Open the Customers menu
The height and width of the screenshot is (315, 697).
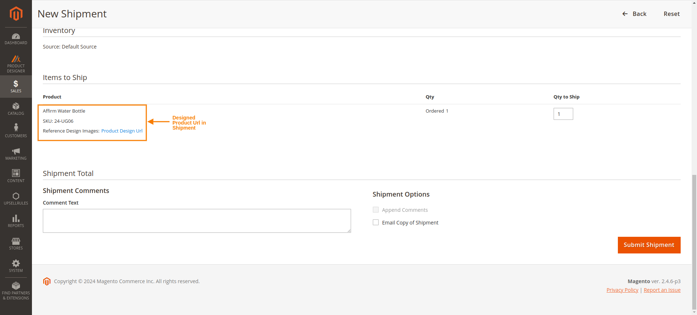[x=16, y=131]
